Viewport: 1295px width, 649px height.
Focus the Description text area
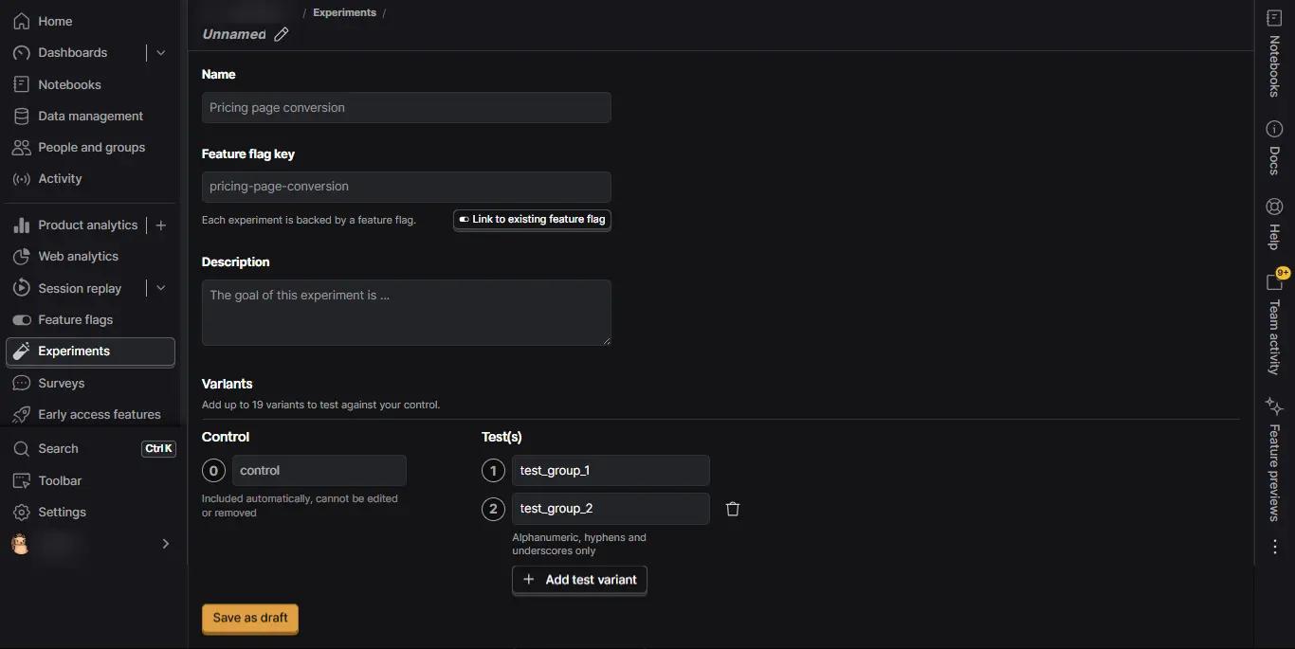tap(406, 313)
